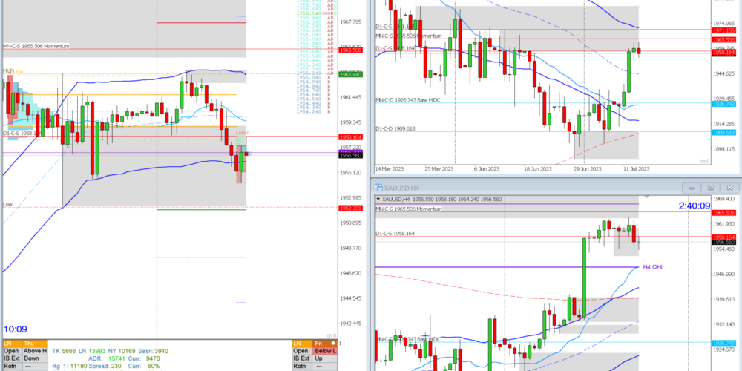Click the XAUUSD,H4 window chart icon
The height and width of the screenshot is (371, 742).
click(x=378, y=188)
